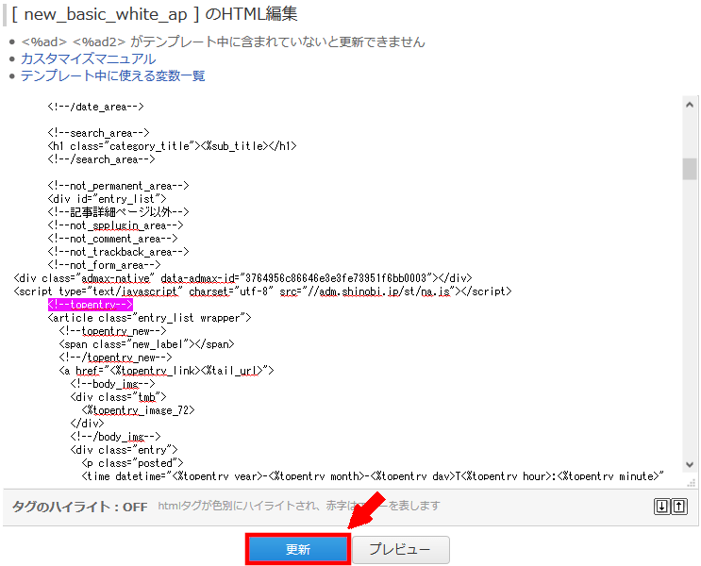Click the scrollbar down arrow
The width and height of the screenshot is (701, 566).
tap(690, 464)
